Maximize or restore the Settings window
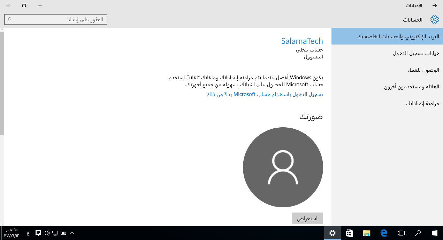The height and width of the screenshot is (240, 443). click(x=24, y=6)
